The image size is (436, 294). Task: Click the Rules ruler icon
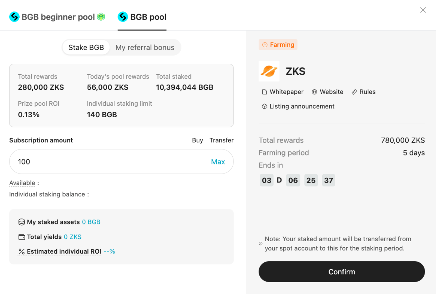(354, 92)
